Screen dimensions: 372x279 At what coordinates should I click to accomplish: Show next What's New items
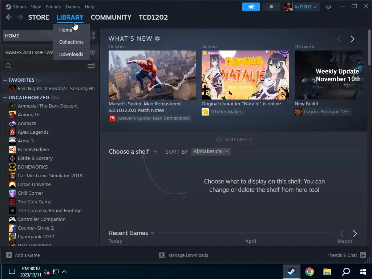[352, 39]
